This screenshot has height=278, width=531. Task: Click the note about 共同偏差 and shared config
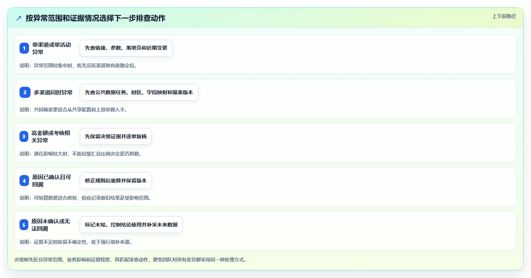coord(73,110)
